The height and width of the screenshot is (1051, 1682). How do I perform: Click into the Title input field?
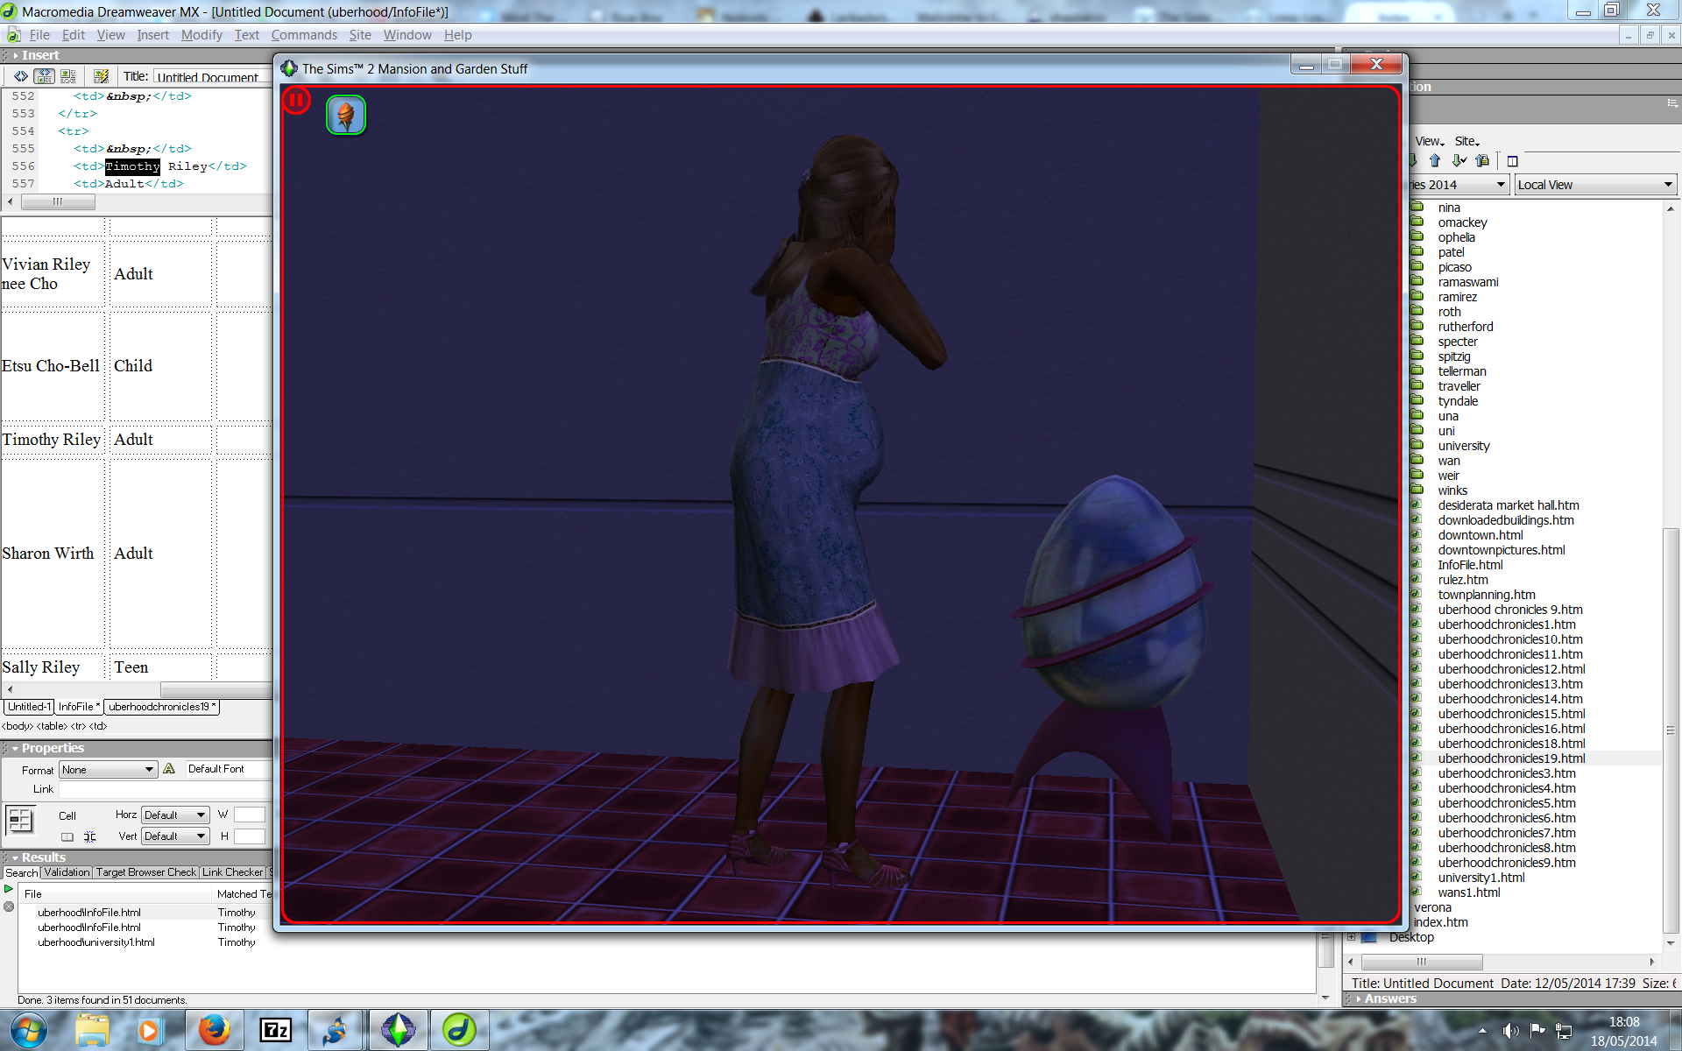pyautogui.click(x=212, y=77)
